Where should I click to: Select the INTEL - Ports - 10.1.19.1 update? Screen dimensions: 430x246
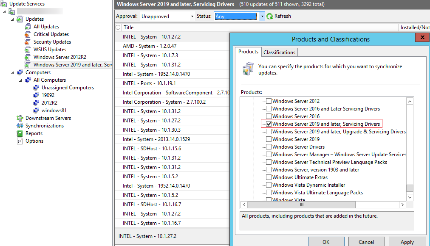click(x=172, y=83)
